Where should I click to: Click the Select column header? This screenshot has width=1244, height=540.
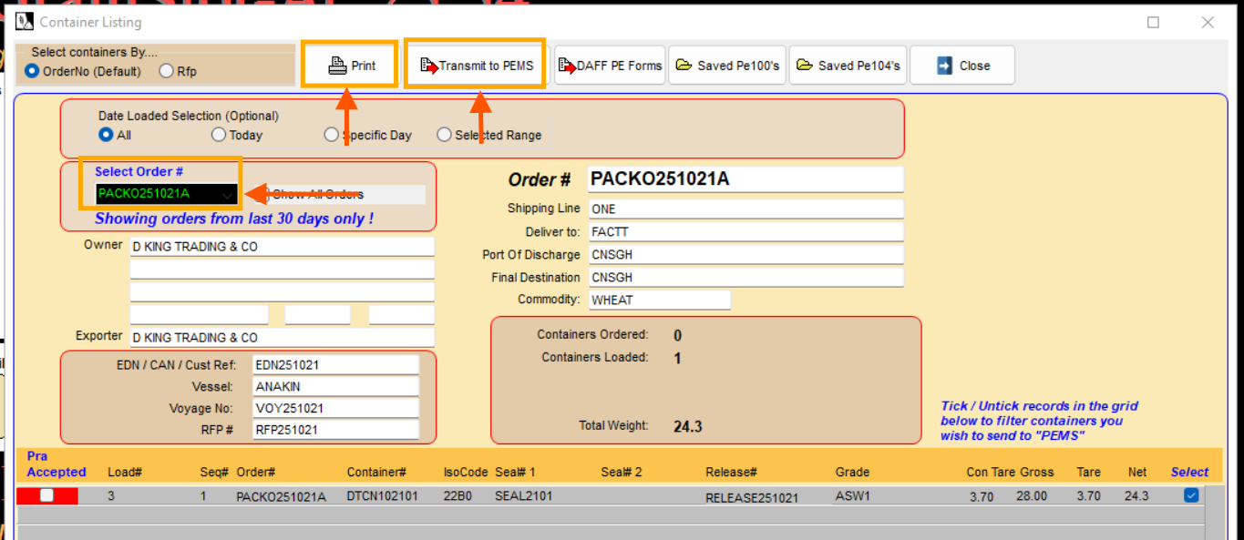[x=1189, y=472]
